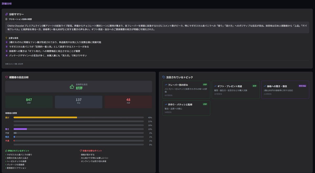Click the promotion summary paragraph text
315x173 pixels.
(x=157, y=28)
